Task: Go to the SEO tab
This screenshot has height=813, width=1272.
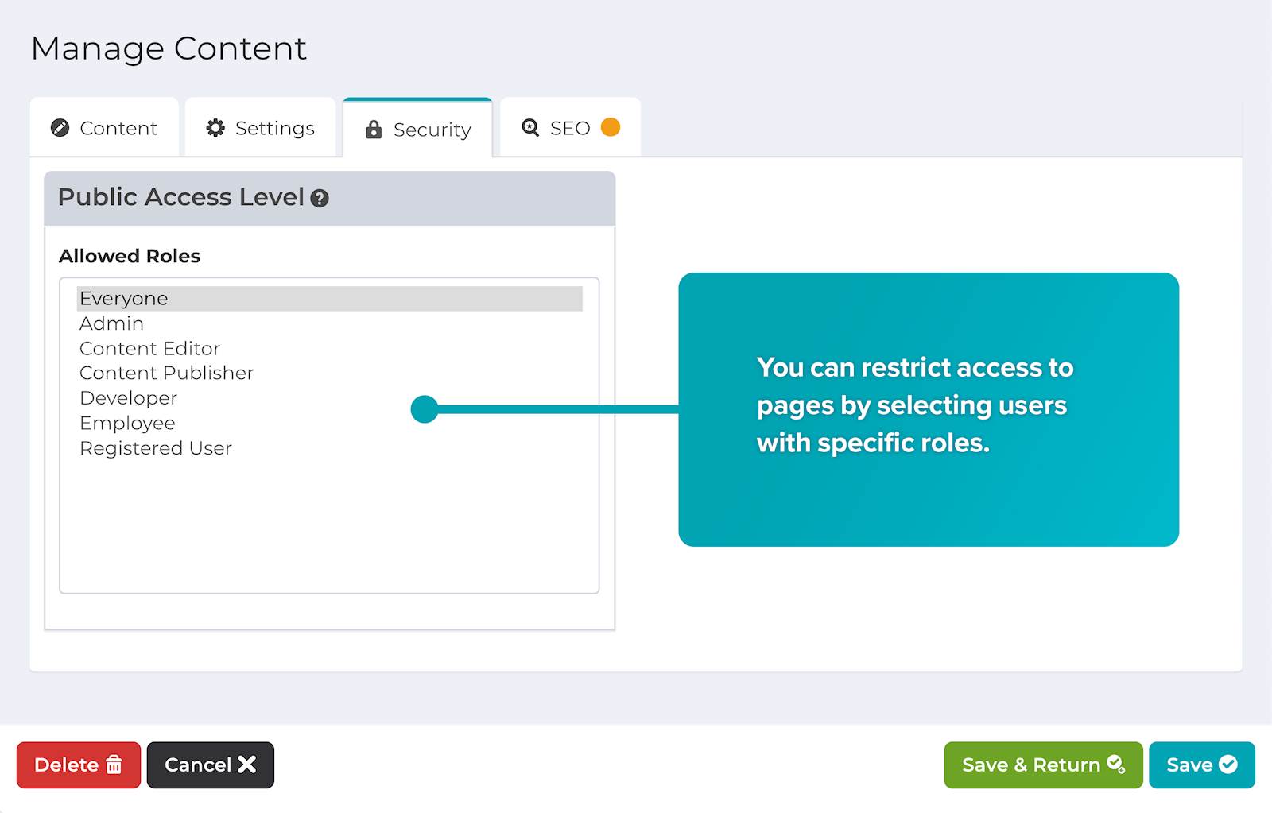Action: 570,128
